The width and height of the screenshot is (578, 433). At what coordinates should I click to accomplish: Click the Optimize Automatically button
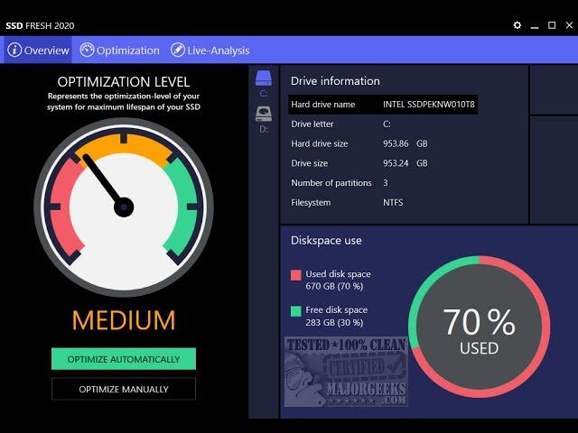(x=124, y=359)
